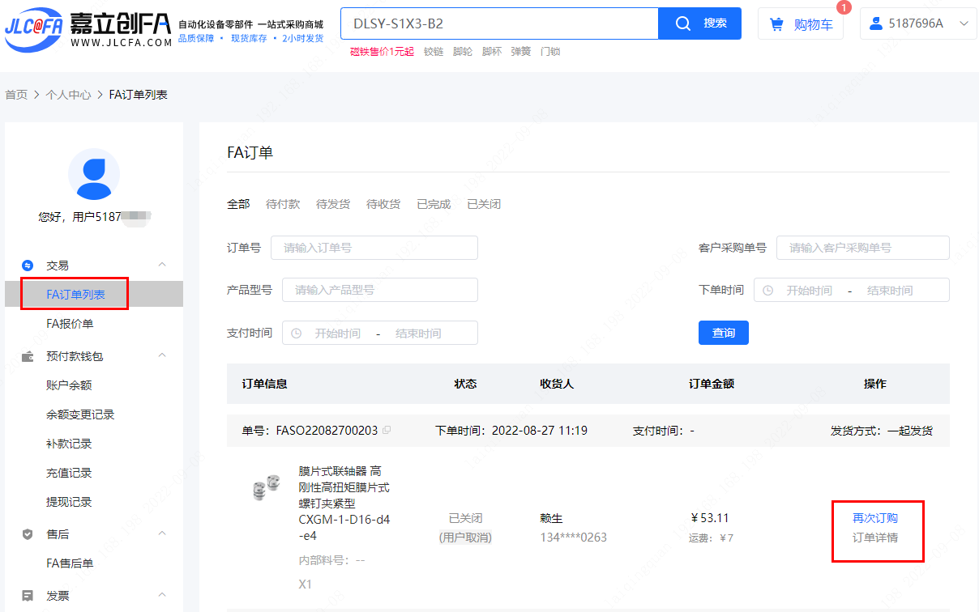Open 订单详情 for the order
Screen dimensions: 979x612
875,538
